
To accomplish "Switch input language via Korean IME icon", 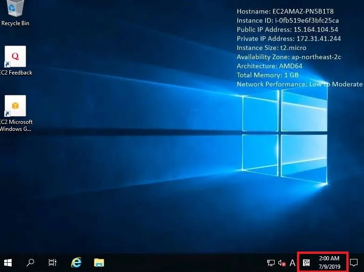I will 306,263.
